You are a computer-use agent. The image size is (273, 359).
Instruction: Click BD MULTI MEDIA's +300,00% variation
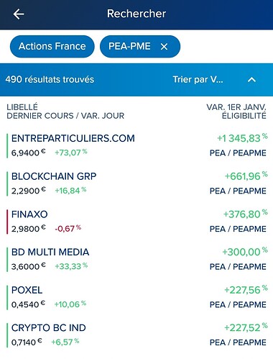coord(245,252)
